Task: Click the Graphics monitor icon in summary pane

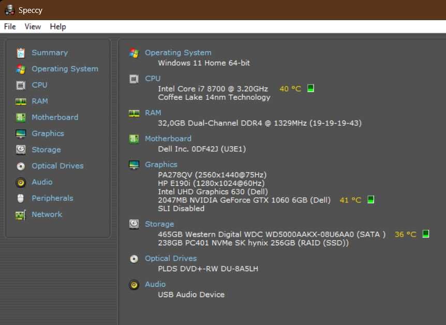Action: 134,165
